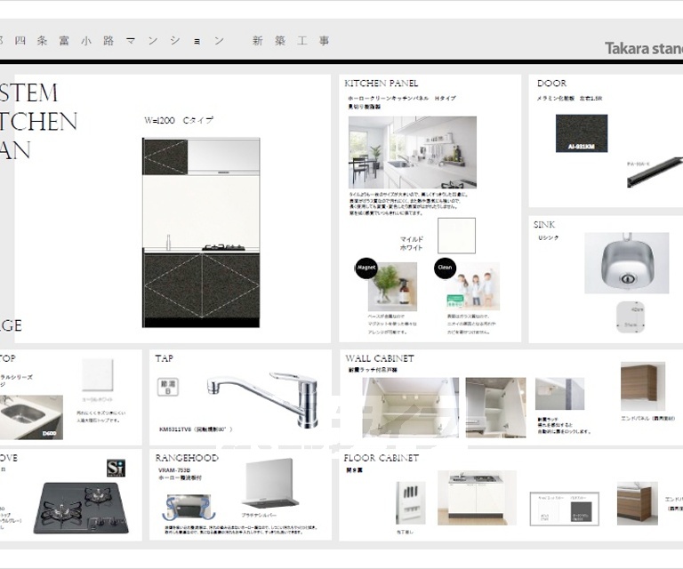
Task: Click the black Clean badge icon
Action: pos(445,268)
